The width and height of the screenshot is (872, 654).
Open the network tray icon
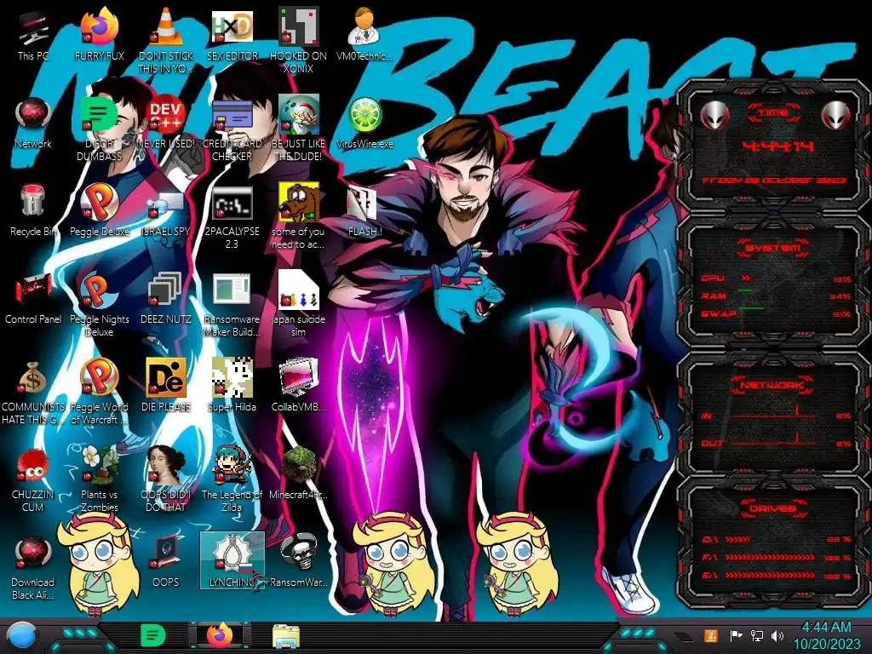(x=757, y=635)
